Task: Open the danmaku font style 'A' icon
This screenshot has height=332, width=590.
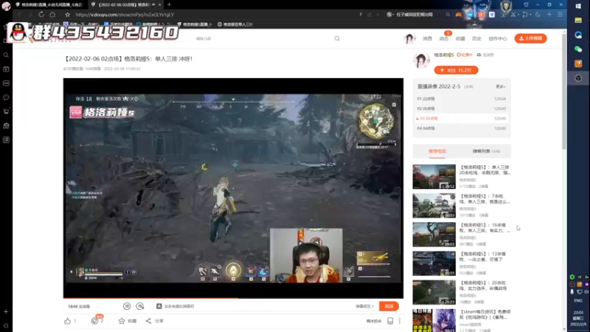Action: click(x=159, y=306)
